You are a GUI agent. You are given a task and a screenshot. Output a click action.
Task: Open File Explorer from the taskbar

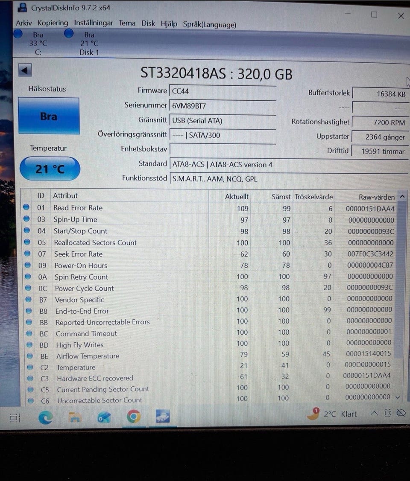click(75, 417)
